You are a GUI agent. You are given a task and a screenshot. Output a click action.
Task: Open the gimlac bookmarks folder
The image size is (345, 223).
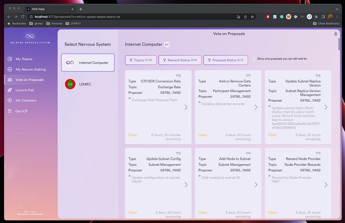tap(36, 23)
